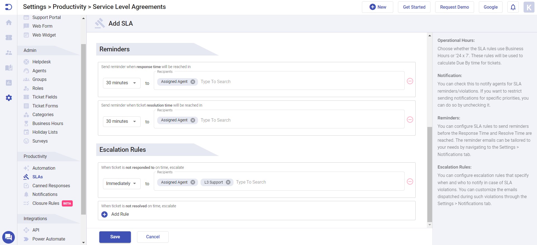Open the reports chart icon in left rail
The height and width of the screenshot is (245, 537).
pos(9,83)
